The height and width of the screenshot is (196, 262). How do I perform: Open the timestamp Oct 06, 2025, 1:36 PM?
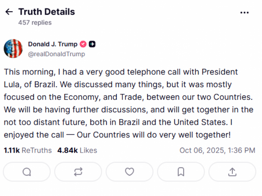pyautogui.click(x=217, y=150)
